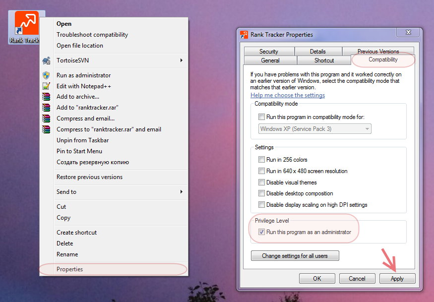Click the Cancel button
The width and height of the screenshot is (434, 302).
click(357, 279)
